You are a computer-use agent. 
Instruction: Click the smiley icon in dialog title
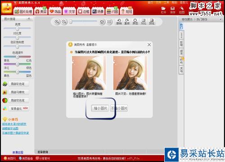pyautogui.click(x=70, y=45)
